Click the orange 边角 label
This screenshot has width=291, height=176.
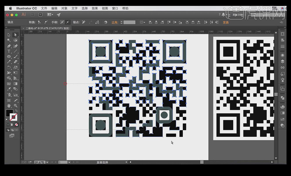115,22
